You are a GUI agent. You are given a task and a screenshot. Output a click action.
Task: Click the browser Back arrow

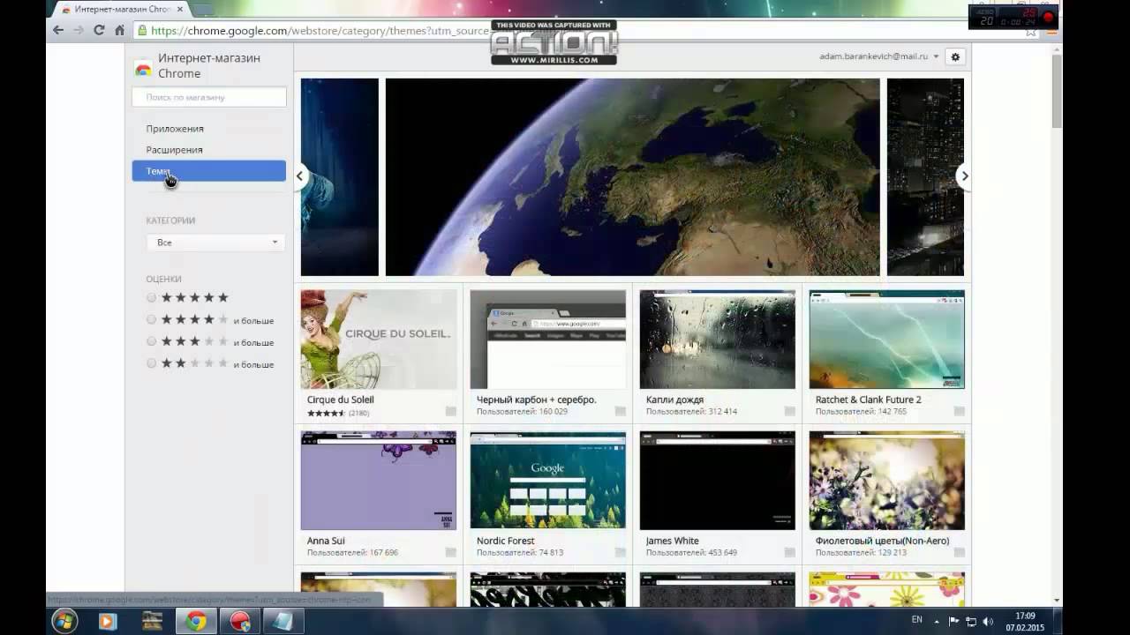pyautogui.click(x=58, y=30)
